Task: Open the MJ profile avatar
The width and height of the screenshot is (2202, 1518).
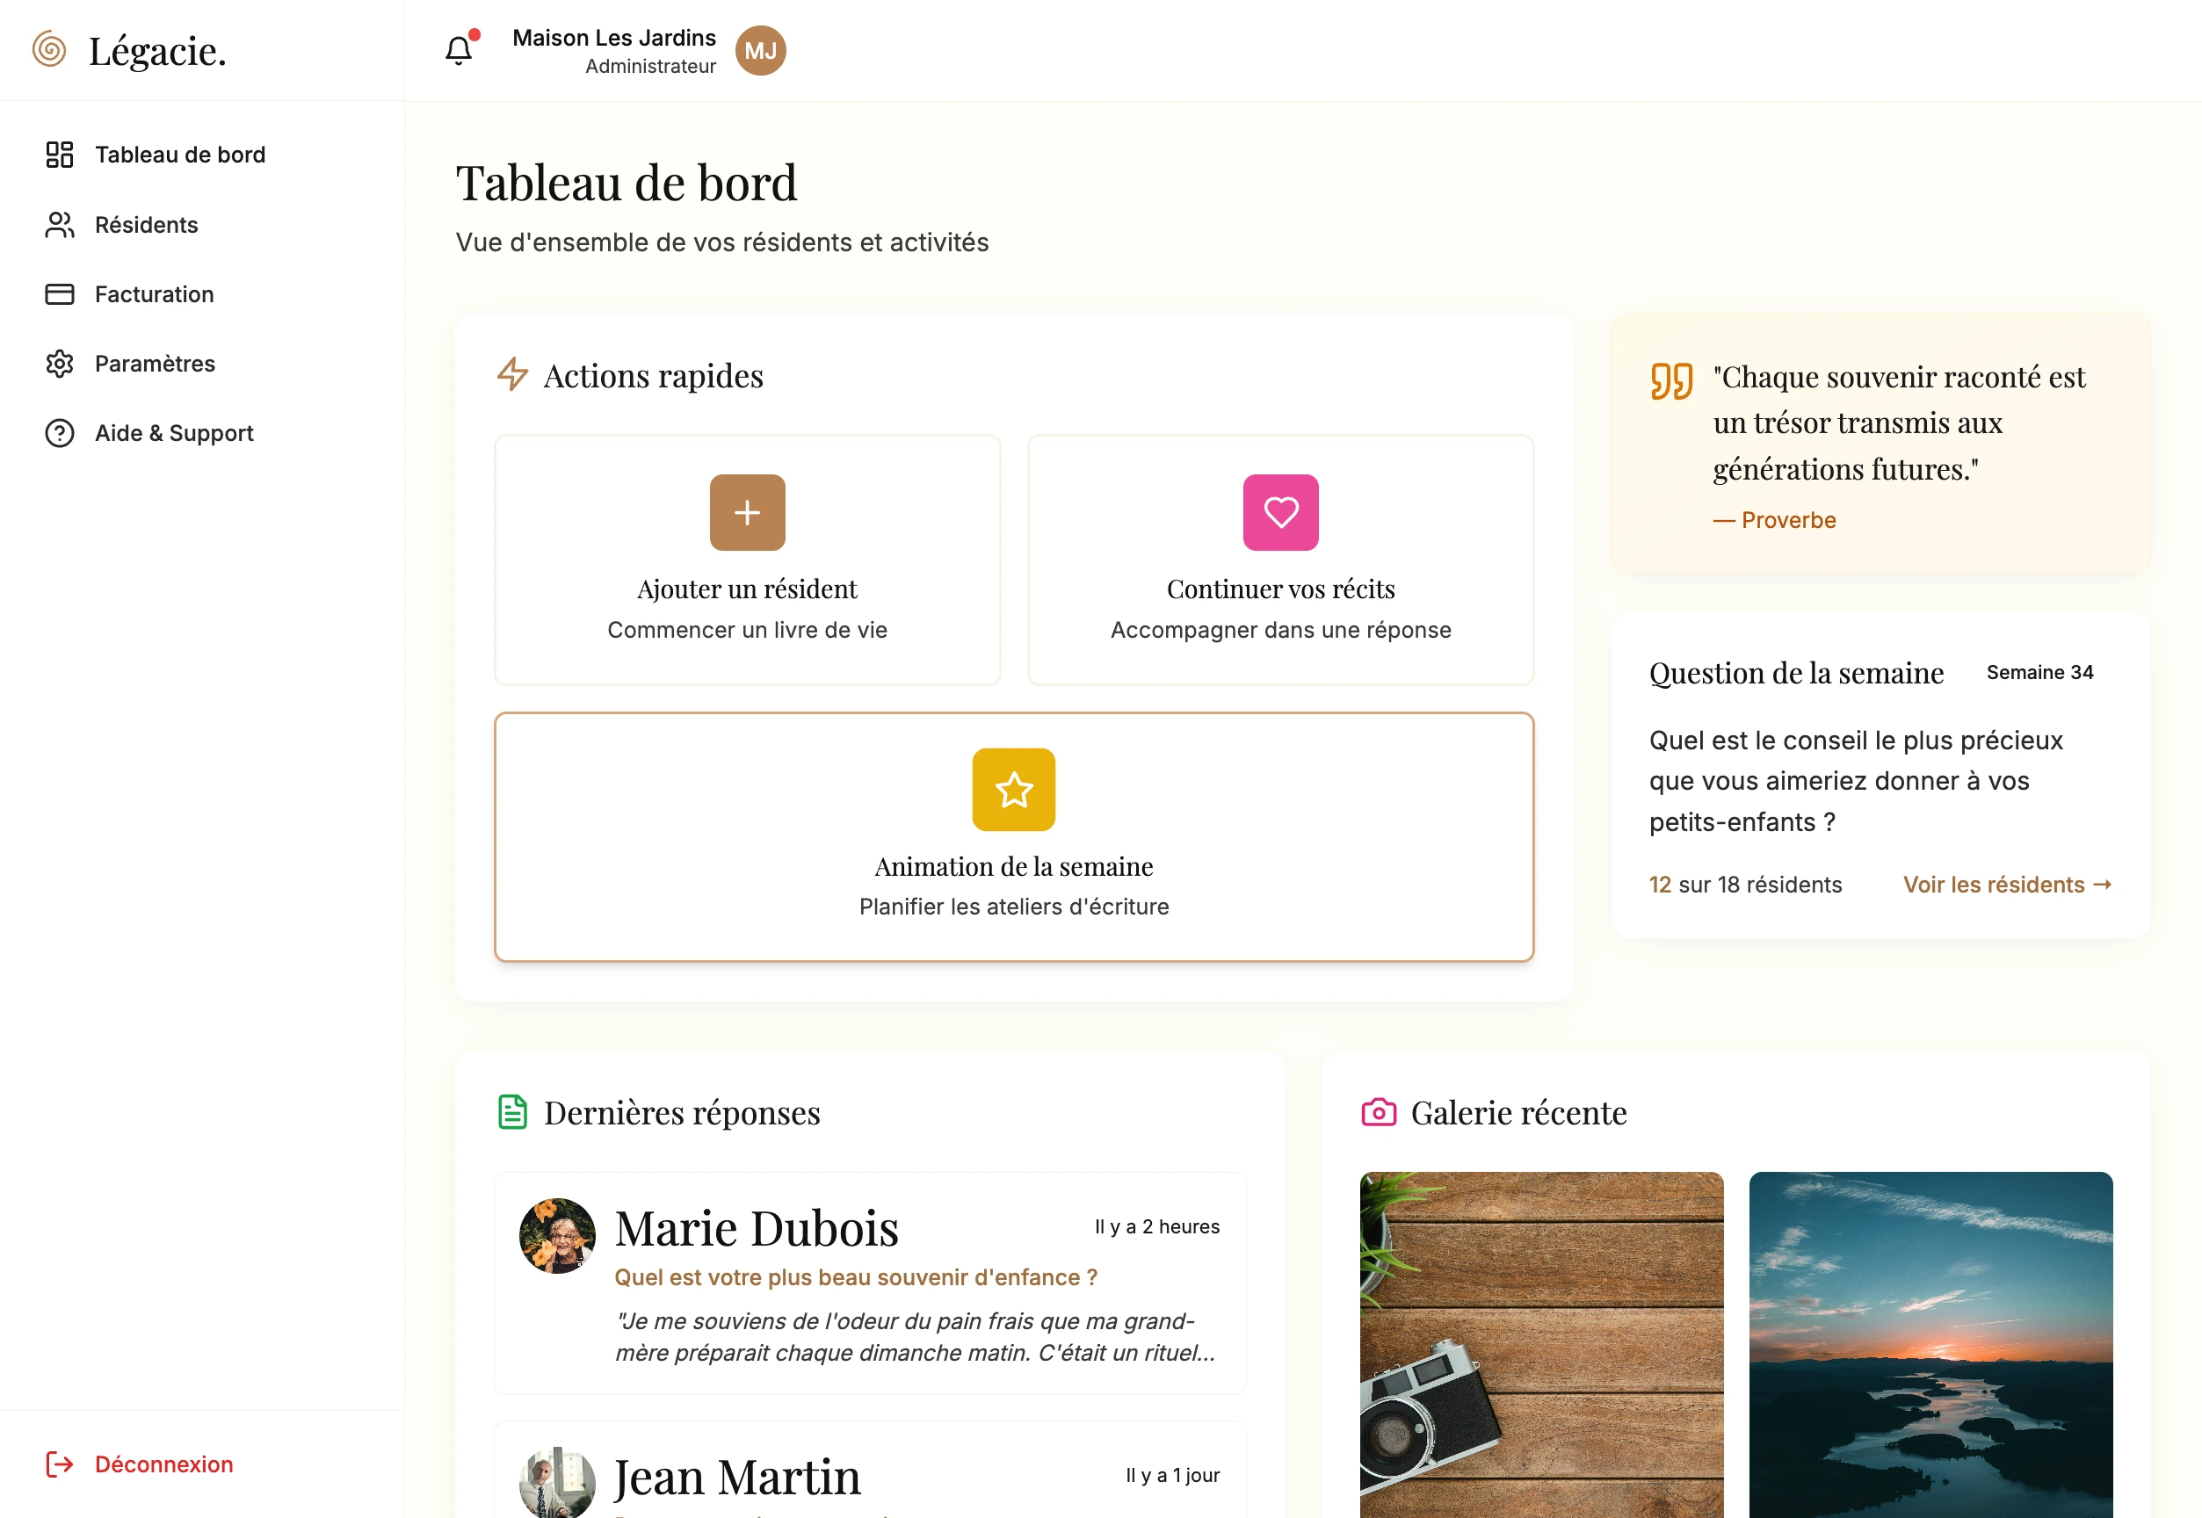Action: (760, 50)
